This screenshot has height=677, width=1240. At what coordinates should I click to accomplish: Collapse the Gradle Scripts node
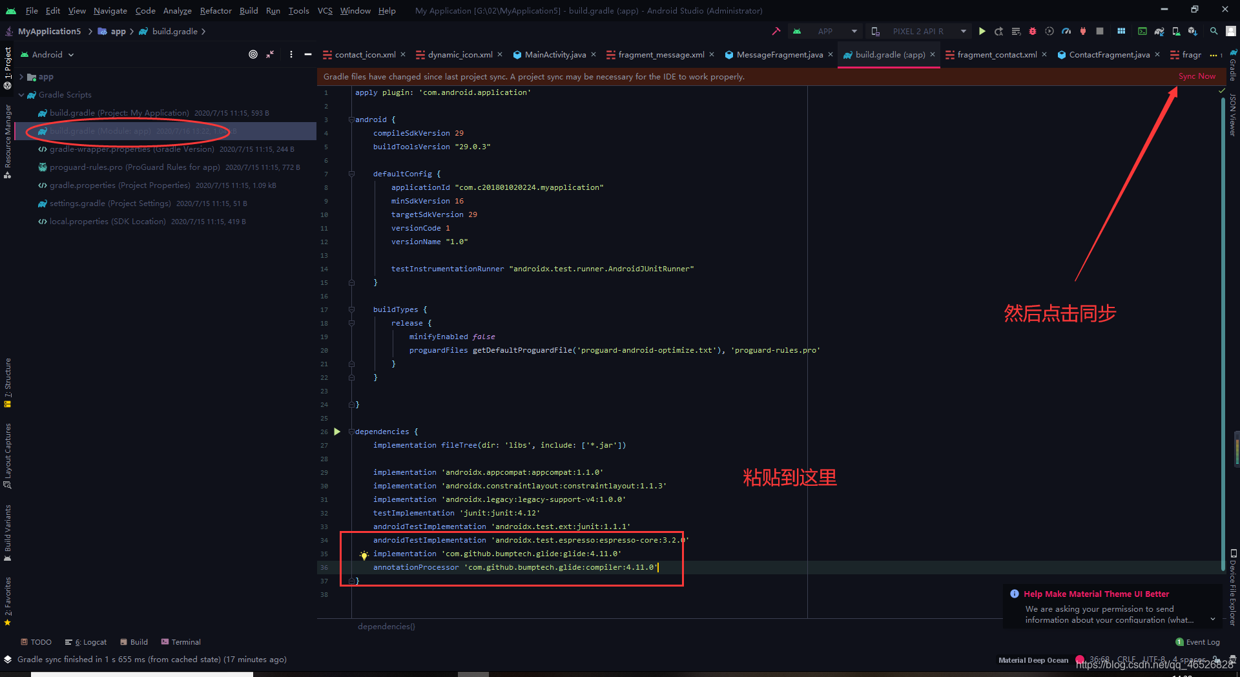click(x=21, y=95)
